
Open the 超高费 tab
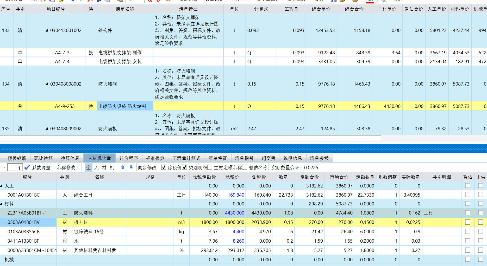coord(269,158)
